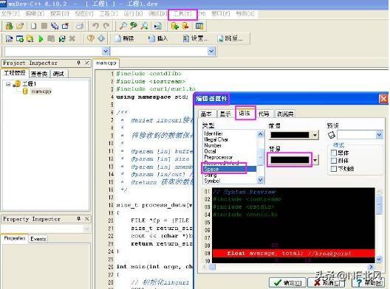Click the 背景 background black color swatch

(290, 160)
